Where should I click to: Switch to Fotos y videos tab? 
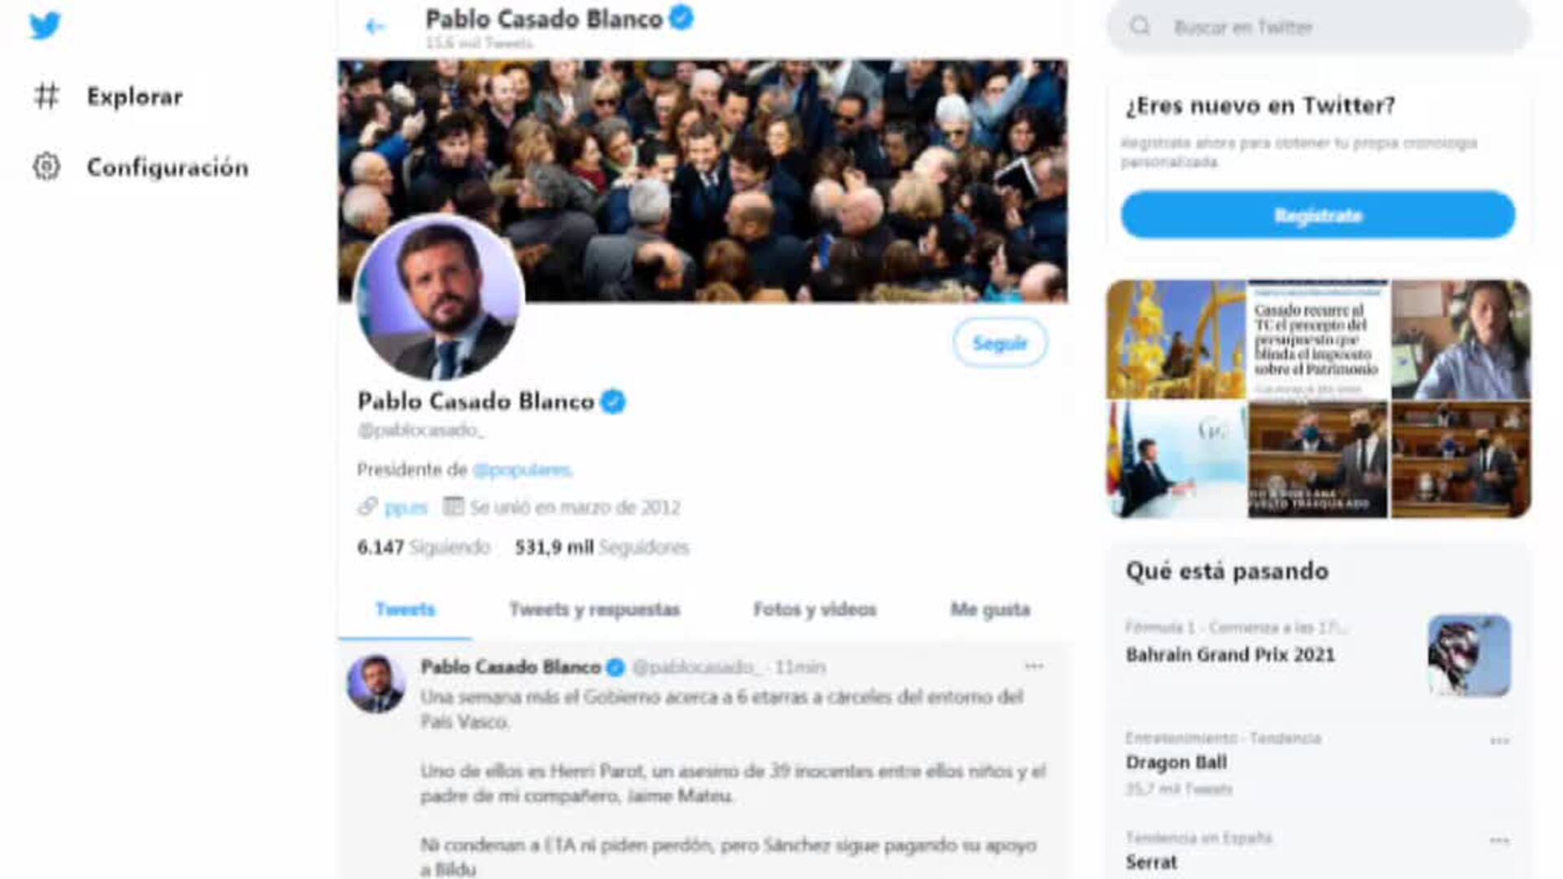pyautogui.click(x=815, y=610)
